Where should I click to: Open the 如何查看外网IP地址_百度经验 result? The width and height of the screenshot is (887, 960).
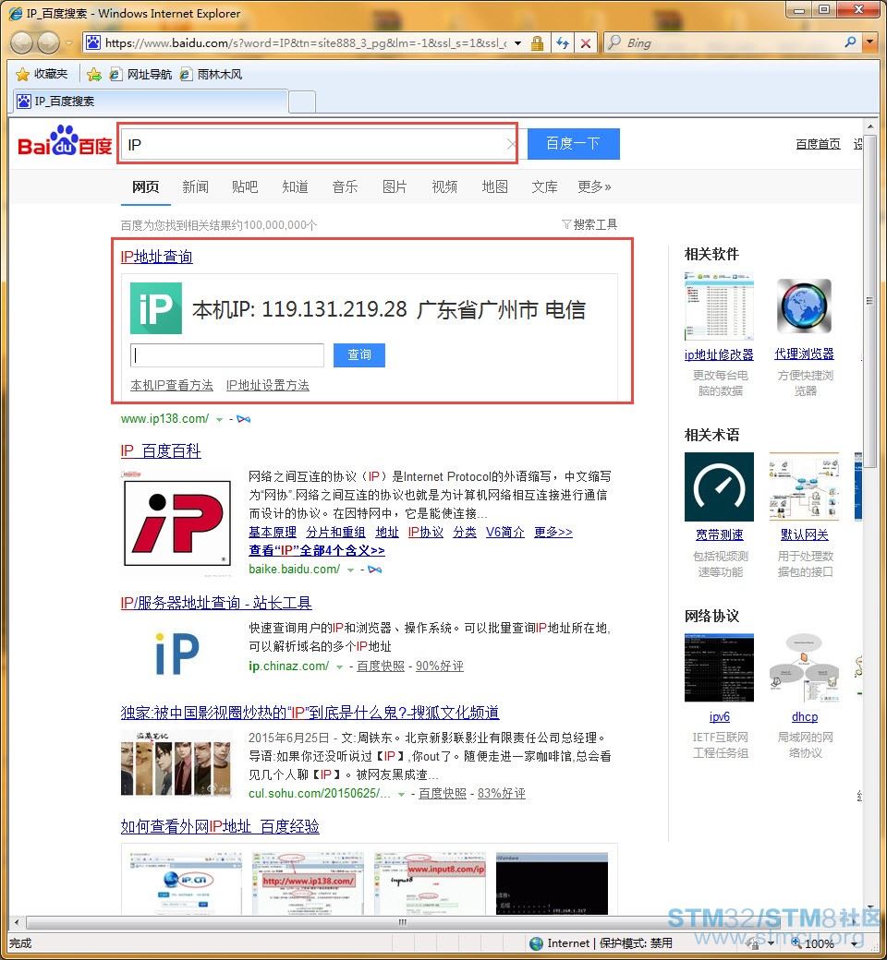pos(220,826)
